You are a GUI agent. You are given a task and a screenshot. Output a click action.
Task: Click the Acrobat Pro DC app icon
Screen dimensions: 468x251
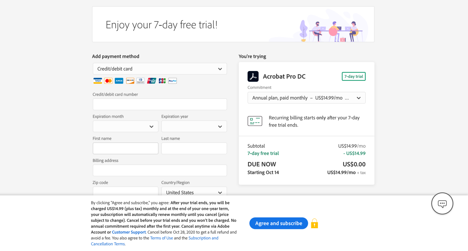253,76
